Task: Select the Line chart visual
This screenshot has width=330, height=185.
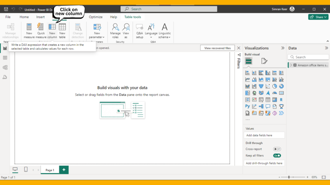Action: pos(247,80)
